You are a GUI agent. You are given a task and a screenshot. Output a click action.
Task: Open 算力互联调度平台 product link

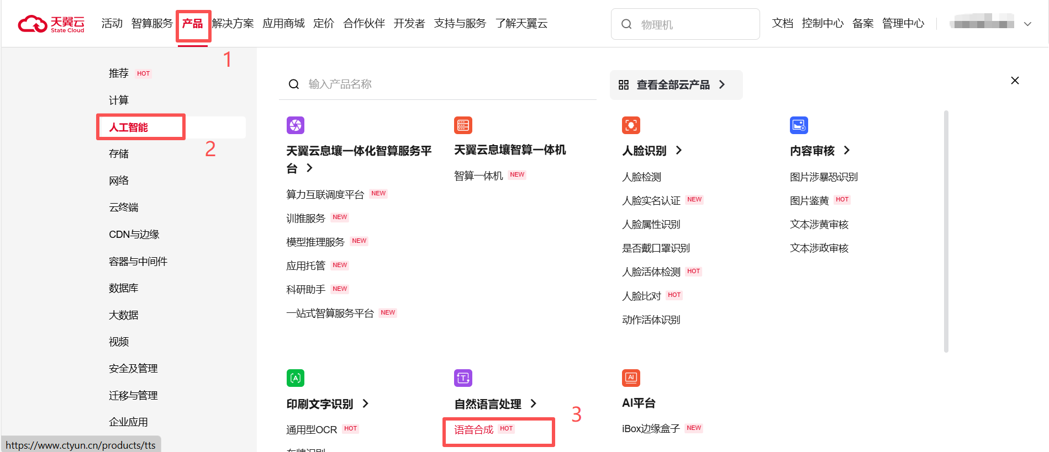click(x=325, y=194)
